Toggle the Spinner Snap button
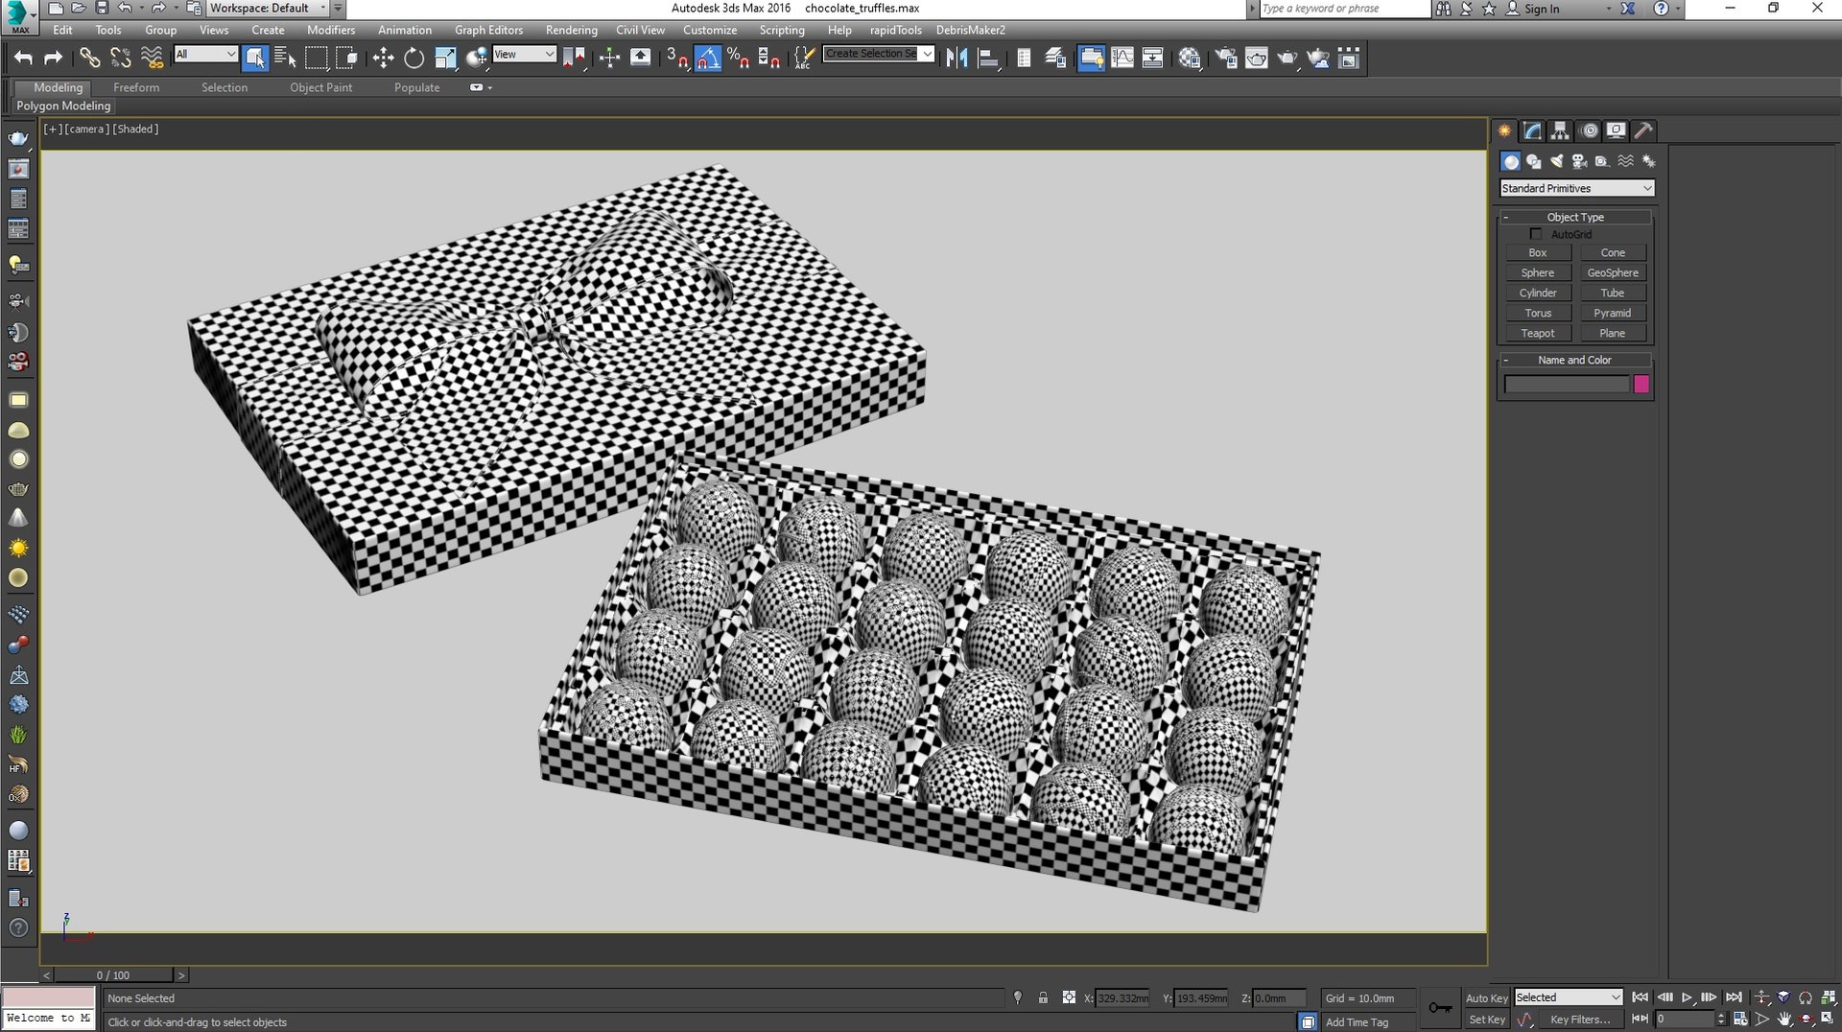Screen dimensions: 1842x1032 (768, 59)
